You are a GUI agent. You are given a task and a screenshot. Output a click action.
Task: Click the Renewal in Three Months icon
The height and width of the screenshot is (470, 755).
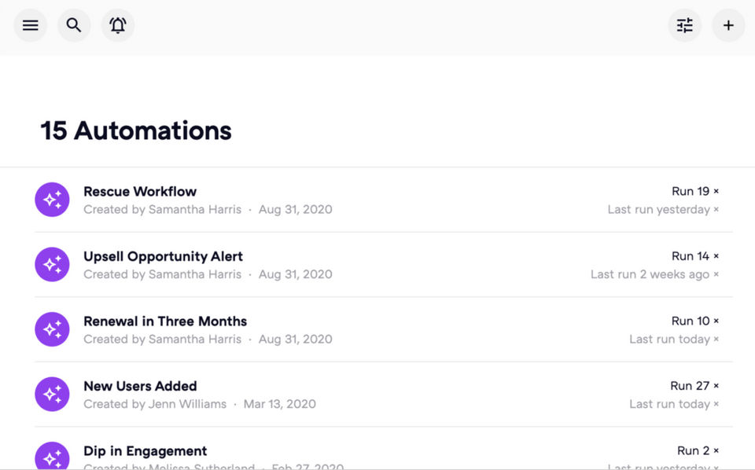click(x=52, y=329)
